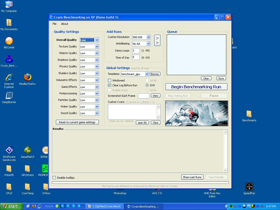Screen dimensions: 280x210
Task: Click Begin Benchmarking Run button
Action: click(196, 87)
